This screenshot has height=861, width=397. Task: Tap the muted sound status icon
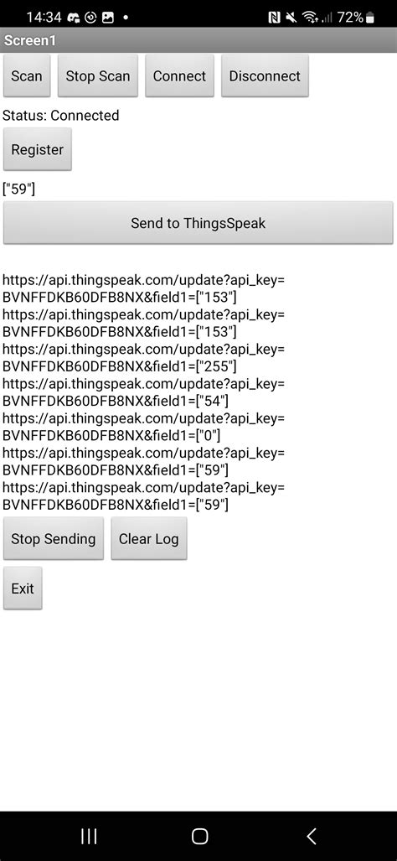pos(291,18)
